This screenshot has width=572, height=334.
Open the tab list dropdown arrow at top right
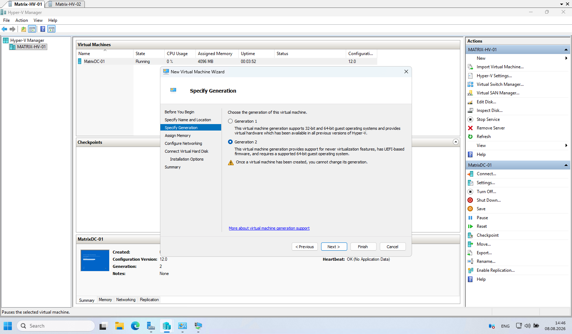click(562, 4)
